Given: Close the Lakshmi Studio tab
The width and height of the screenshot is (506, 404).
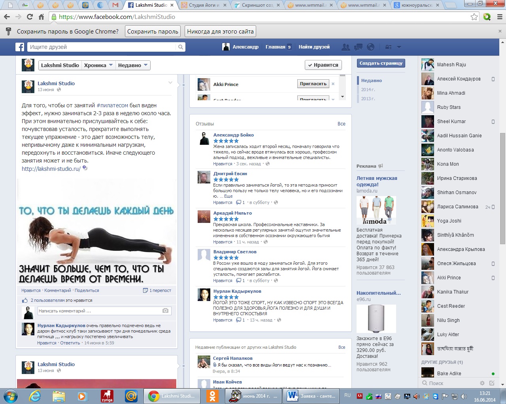Looking at the screenshot, I should pos(172,5).
